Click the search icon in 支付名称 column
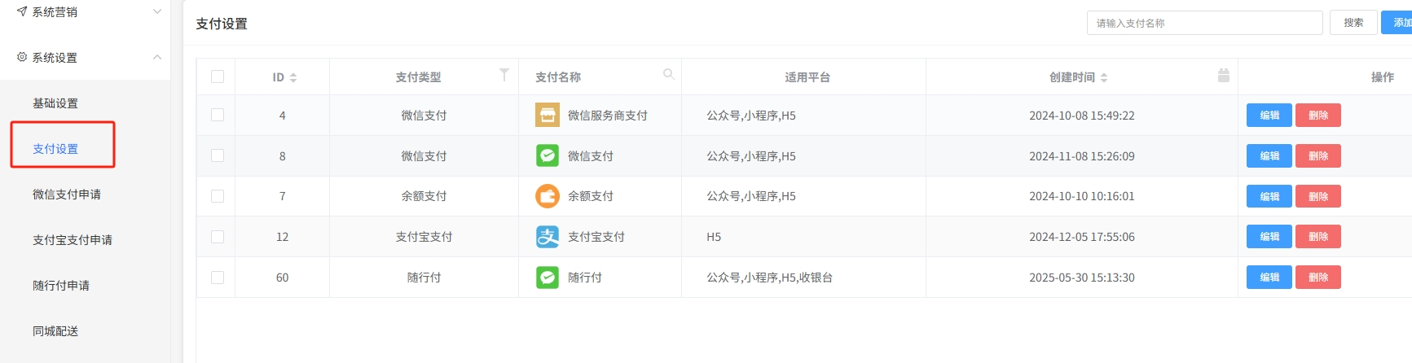Image resolution: width=1412 pixels, height=363 pixels. (x=669, y=74)
